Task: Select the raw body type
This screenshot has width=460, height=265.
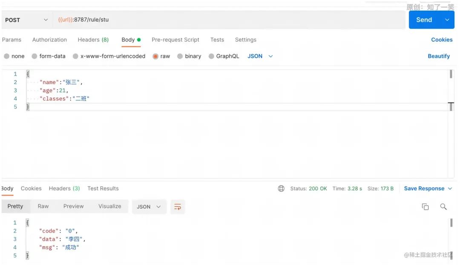Action: coord(161,56)
